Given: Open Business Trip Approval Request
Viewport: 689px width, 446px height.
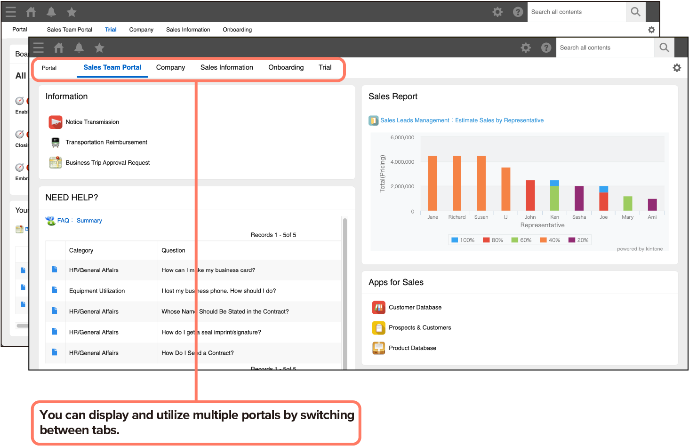Looking at the screenshot, I should point(107,163).
